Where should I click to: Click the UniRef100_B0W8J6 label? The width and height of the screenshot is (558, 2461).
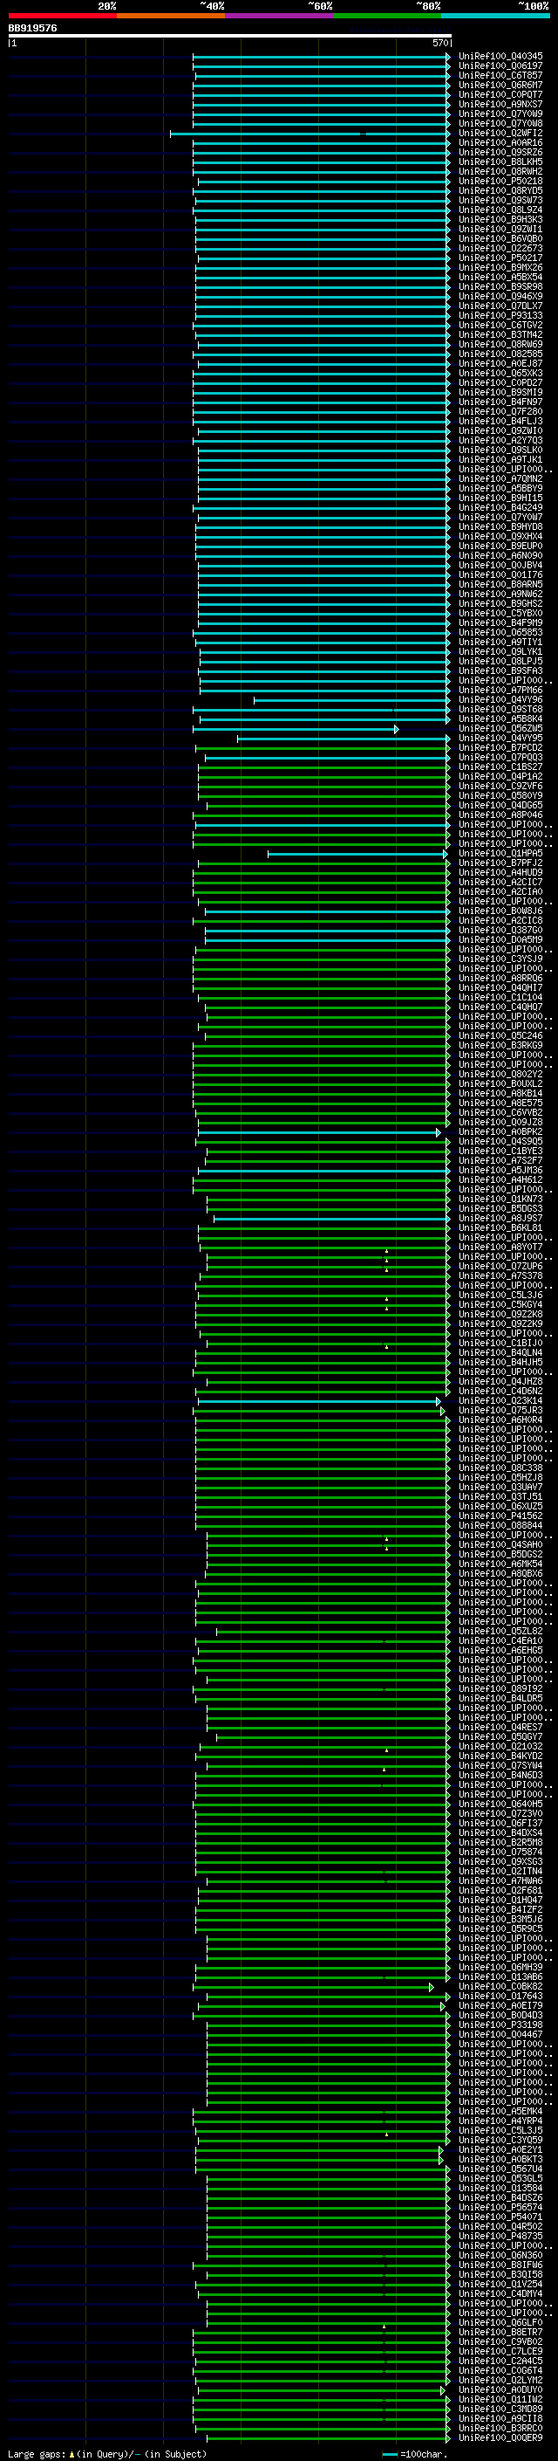[500, 911]
